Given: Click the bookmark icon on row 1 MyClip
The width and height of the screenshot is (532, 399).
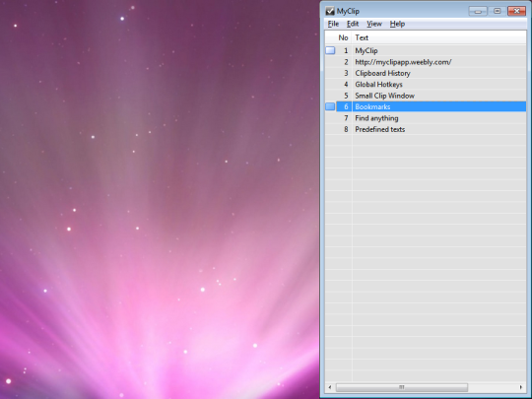Looking at the screenshot, I should pos(330,50).
